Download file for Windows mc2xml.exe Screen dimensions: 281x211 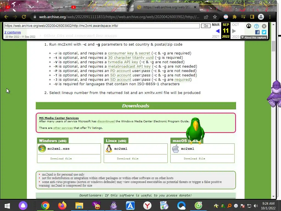61,159
